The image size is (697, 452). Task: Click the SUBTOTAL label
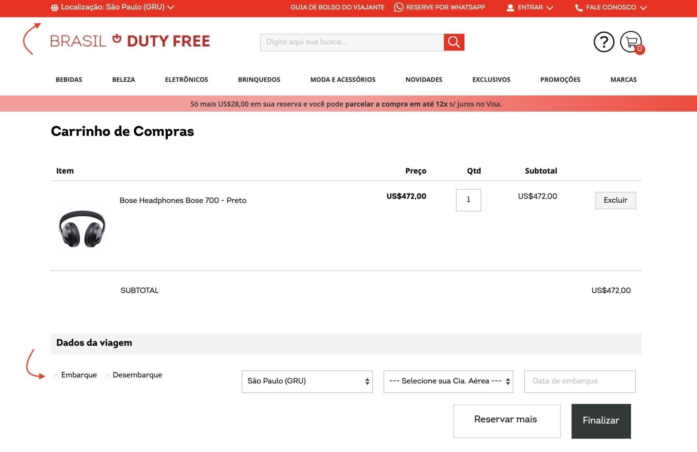139,290
